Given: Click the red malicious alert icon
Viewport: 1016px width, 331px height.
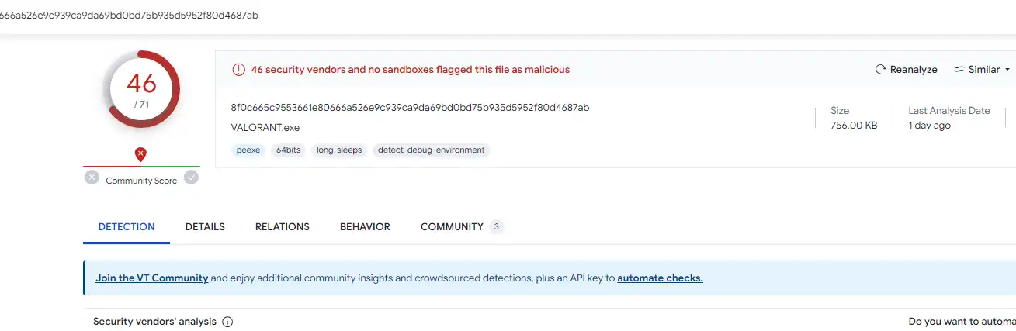Looking at the screenshot, I should (238, 70).
